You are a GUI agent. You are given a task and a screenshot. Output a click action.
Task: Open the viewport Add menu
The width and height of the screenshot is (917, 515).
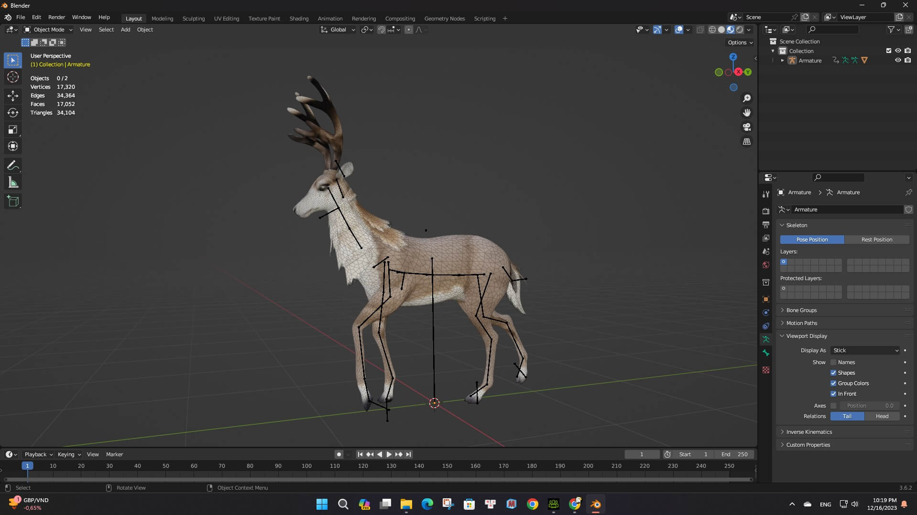125,30
